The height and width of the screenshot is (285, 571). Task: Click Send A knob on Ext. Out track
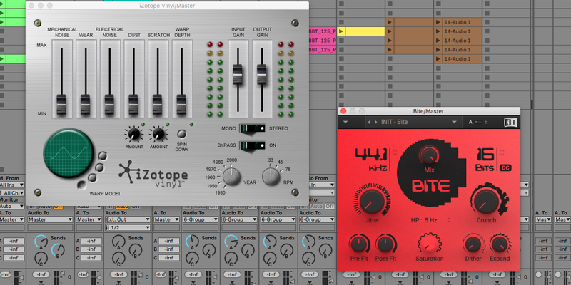click(x=118, y=242)
